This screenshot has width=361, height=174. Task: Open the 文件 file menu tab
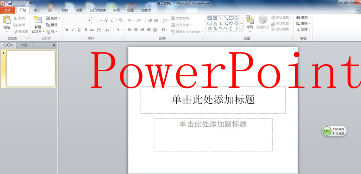[7, 10]
